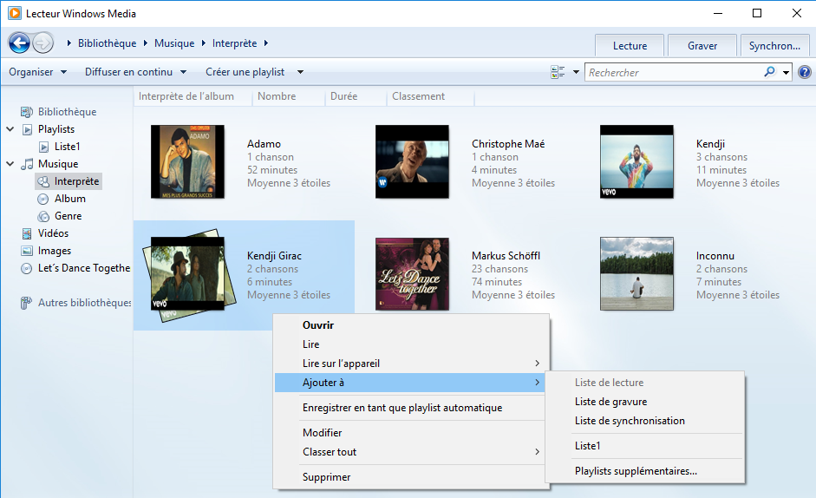Screen dimensions: 816x498
Task: Open the view options dropdown arrow
Action: tap(576, 72)
